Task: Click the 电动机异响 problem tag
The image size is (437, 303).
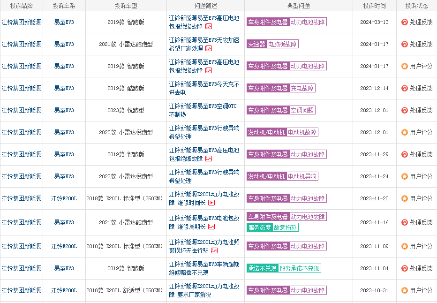Action: pos(302,176)
